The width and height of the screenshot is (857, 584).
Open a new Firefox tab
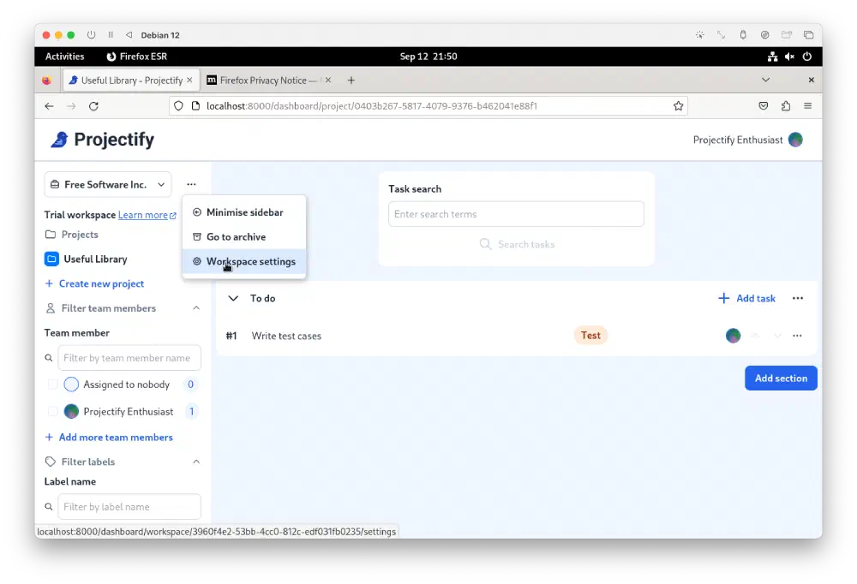[x=351, y=80]
